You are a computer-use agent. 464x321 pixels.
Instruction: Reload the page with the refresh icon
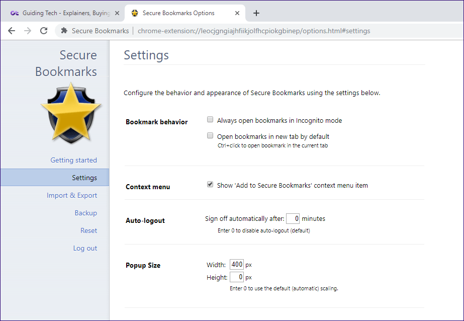click(x=44, y=31)
